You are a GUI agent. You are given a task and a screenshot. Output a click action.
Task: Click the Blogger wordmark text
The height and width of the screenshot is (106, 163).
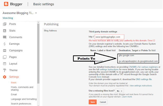16,4
